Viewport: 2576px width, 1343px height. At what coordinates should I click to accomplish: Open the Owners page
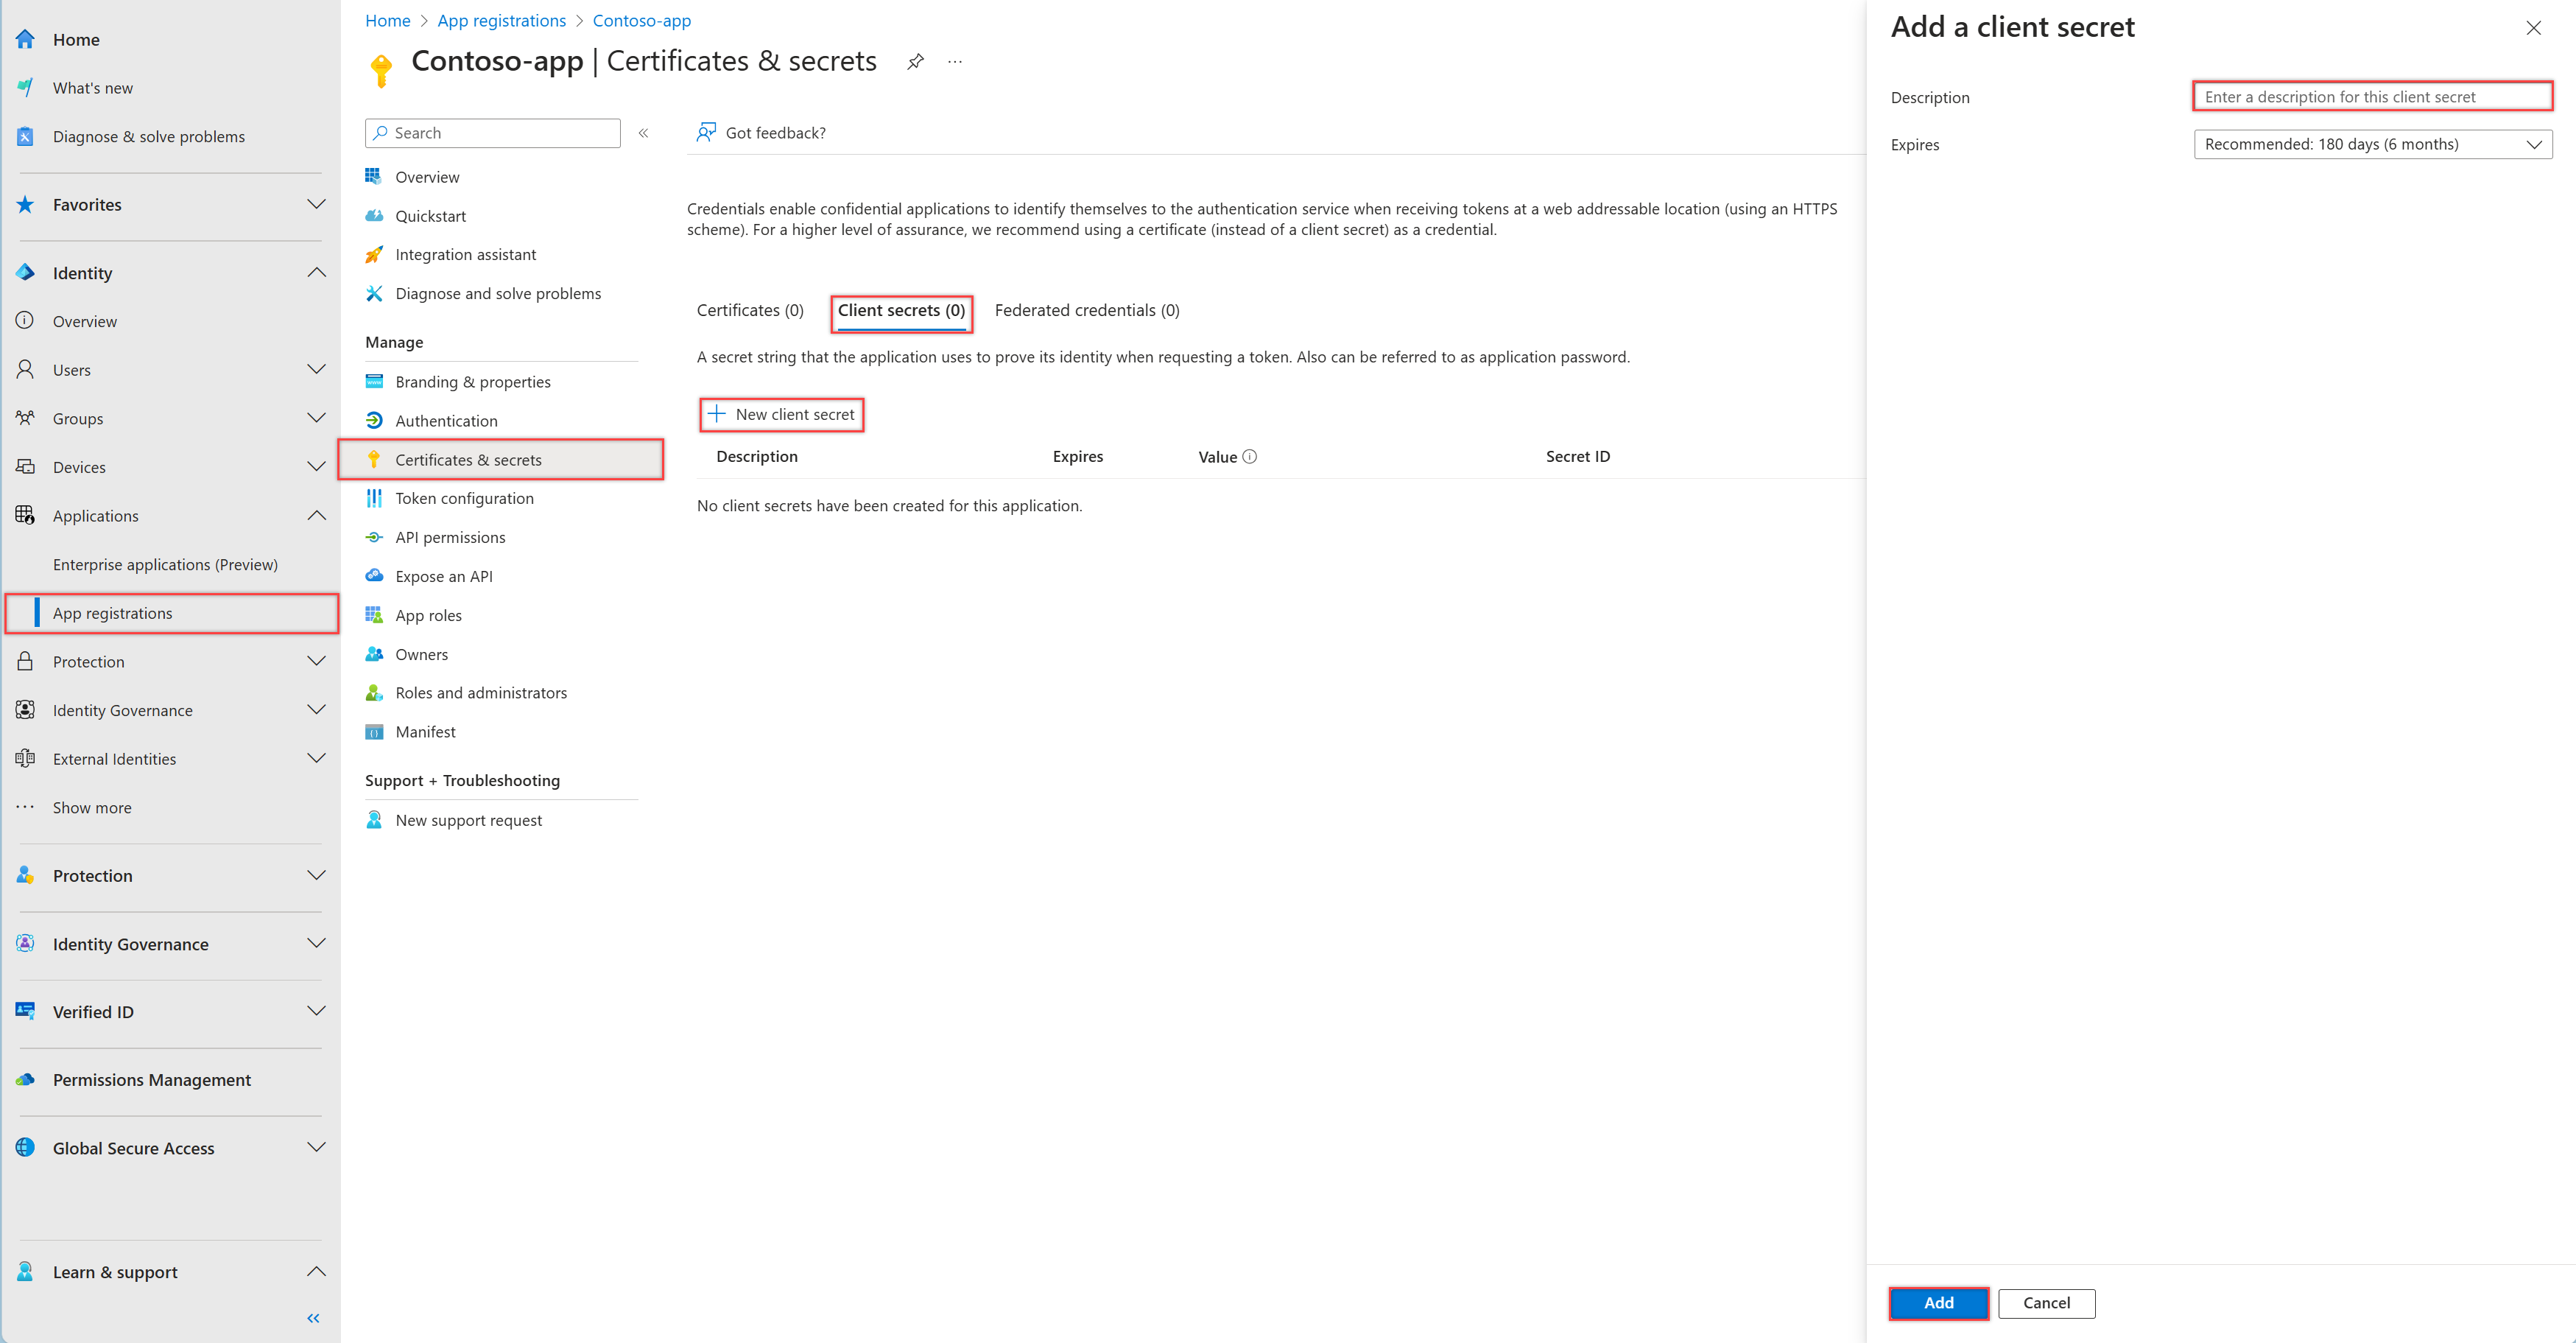click(x=421, y=653)
